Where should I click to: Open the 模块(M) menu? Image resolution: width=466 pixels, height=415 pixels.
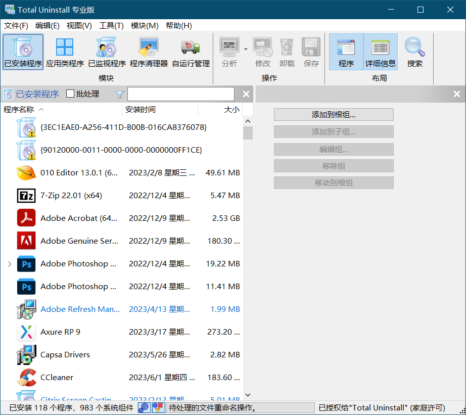tap(145, 26)
